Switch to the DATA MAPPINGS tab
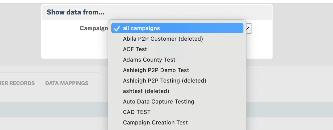Image resolution: width=333 pixels, height=130 pixels. click(x=67, y=83)
